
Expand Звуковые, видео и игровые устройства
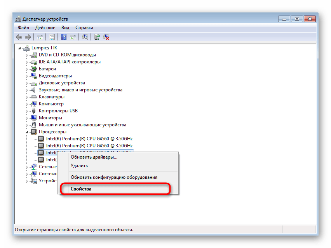tap(27, 90)
